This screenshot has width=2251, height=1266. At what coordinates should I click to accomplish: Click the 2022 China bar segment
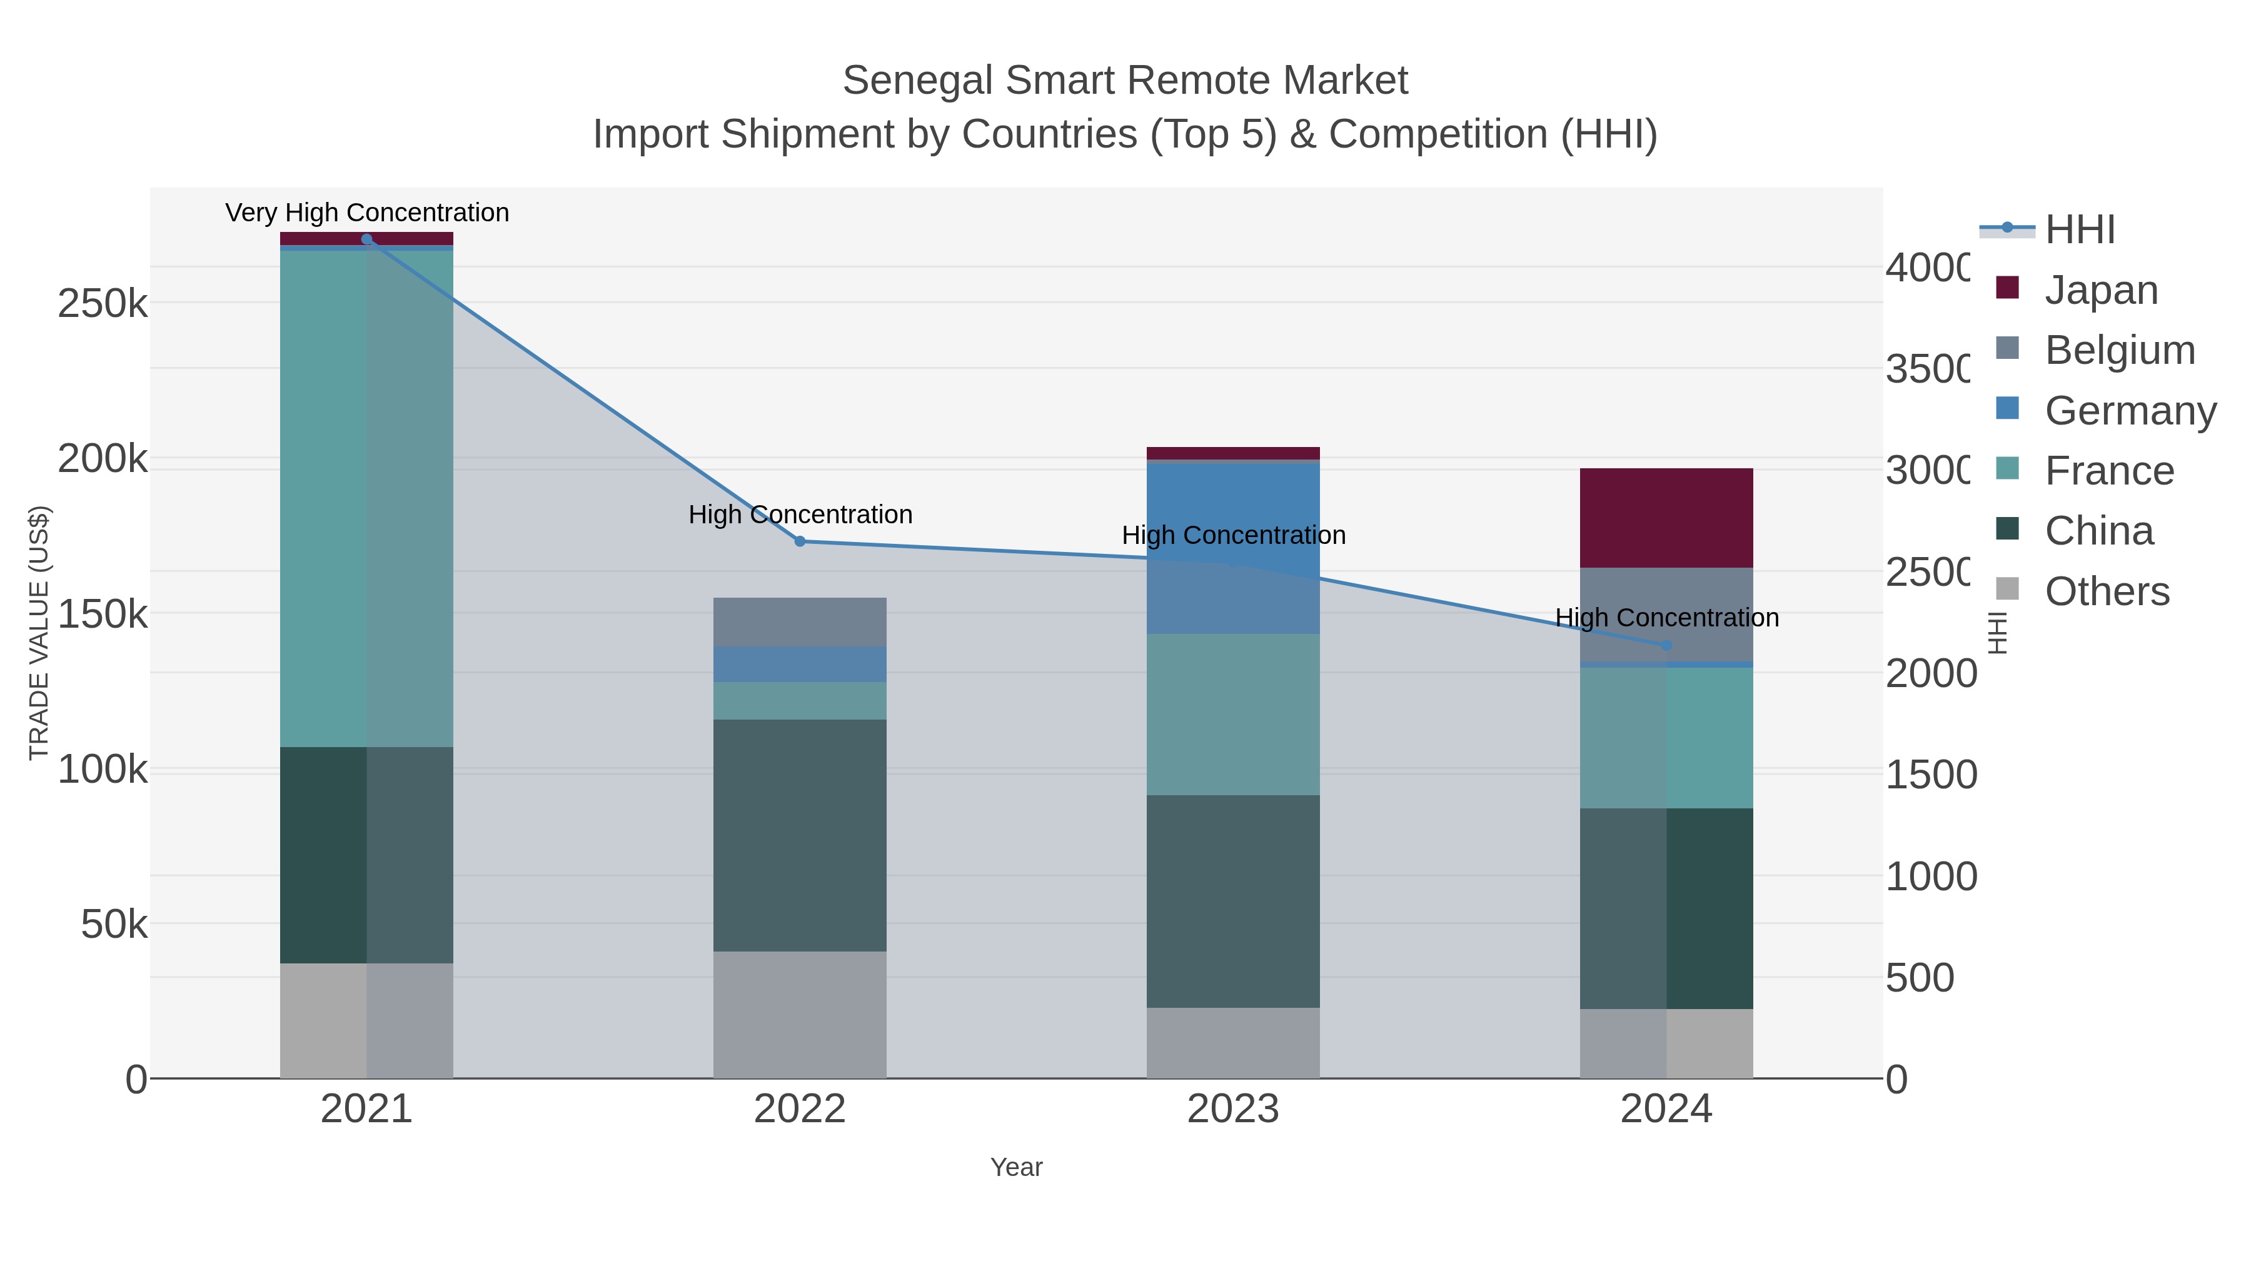click(x=800, y=835)
